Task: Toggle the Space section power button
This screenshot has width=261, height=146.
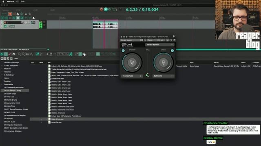Action: coord(172,50)
